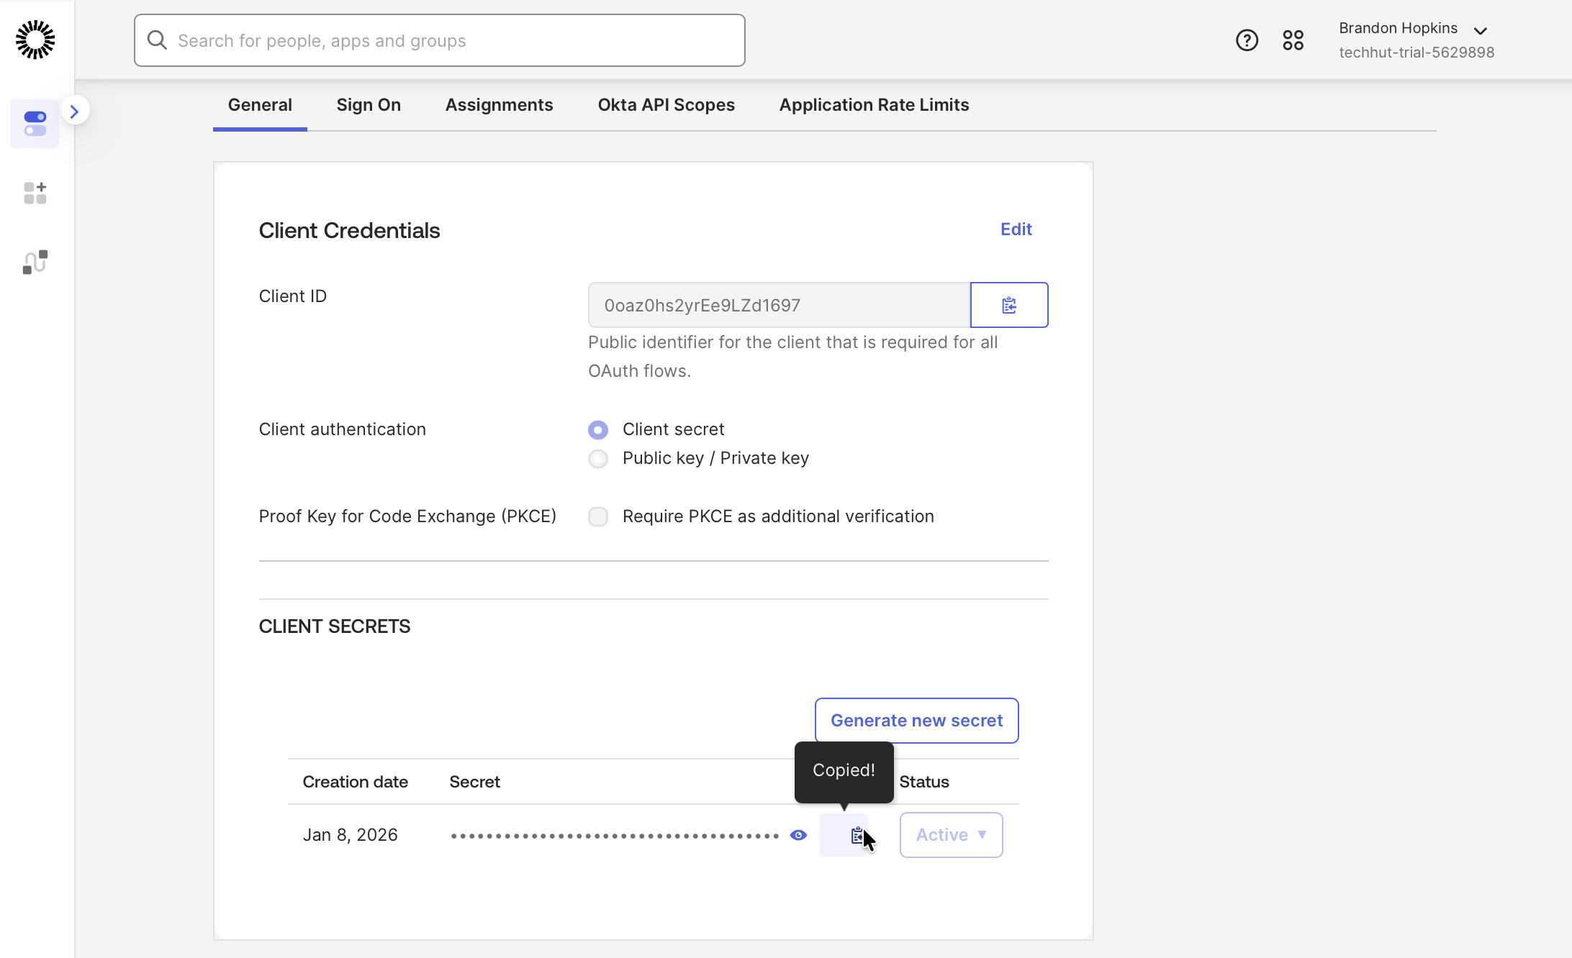Open the add-apps sidebar icon

35,193
